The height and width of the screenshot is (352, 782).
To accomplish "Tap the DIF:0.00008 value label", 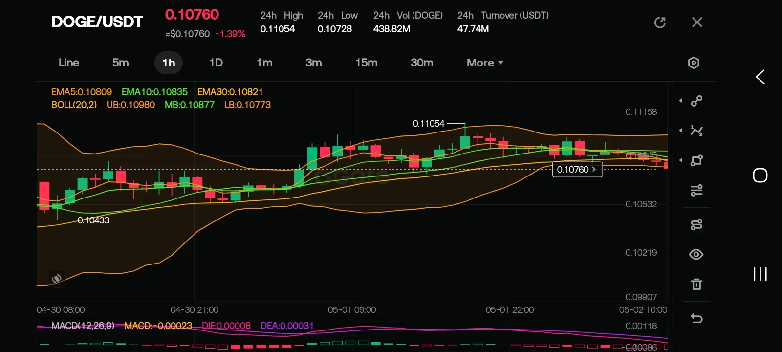I will tap(226, 326).
